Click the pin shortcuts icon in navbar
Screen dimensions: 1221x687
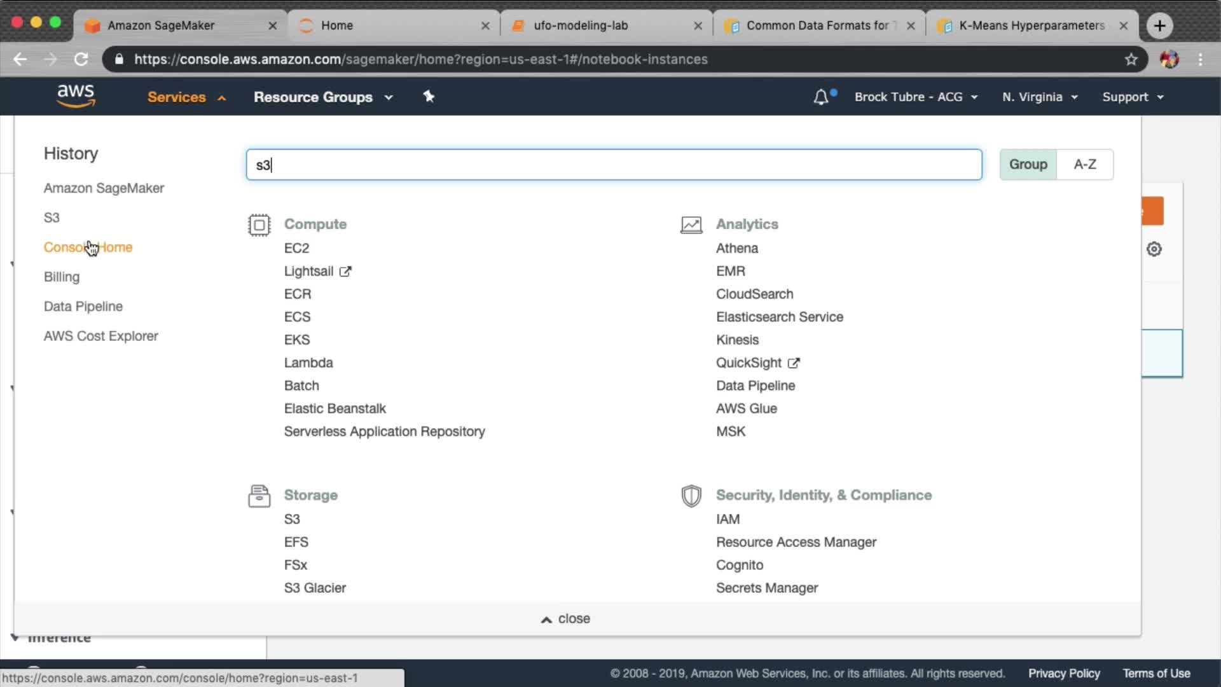coord(429,97)
